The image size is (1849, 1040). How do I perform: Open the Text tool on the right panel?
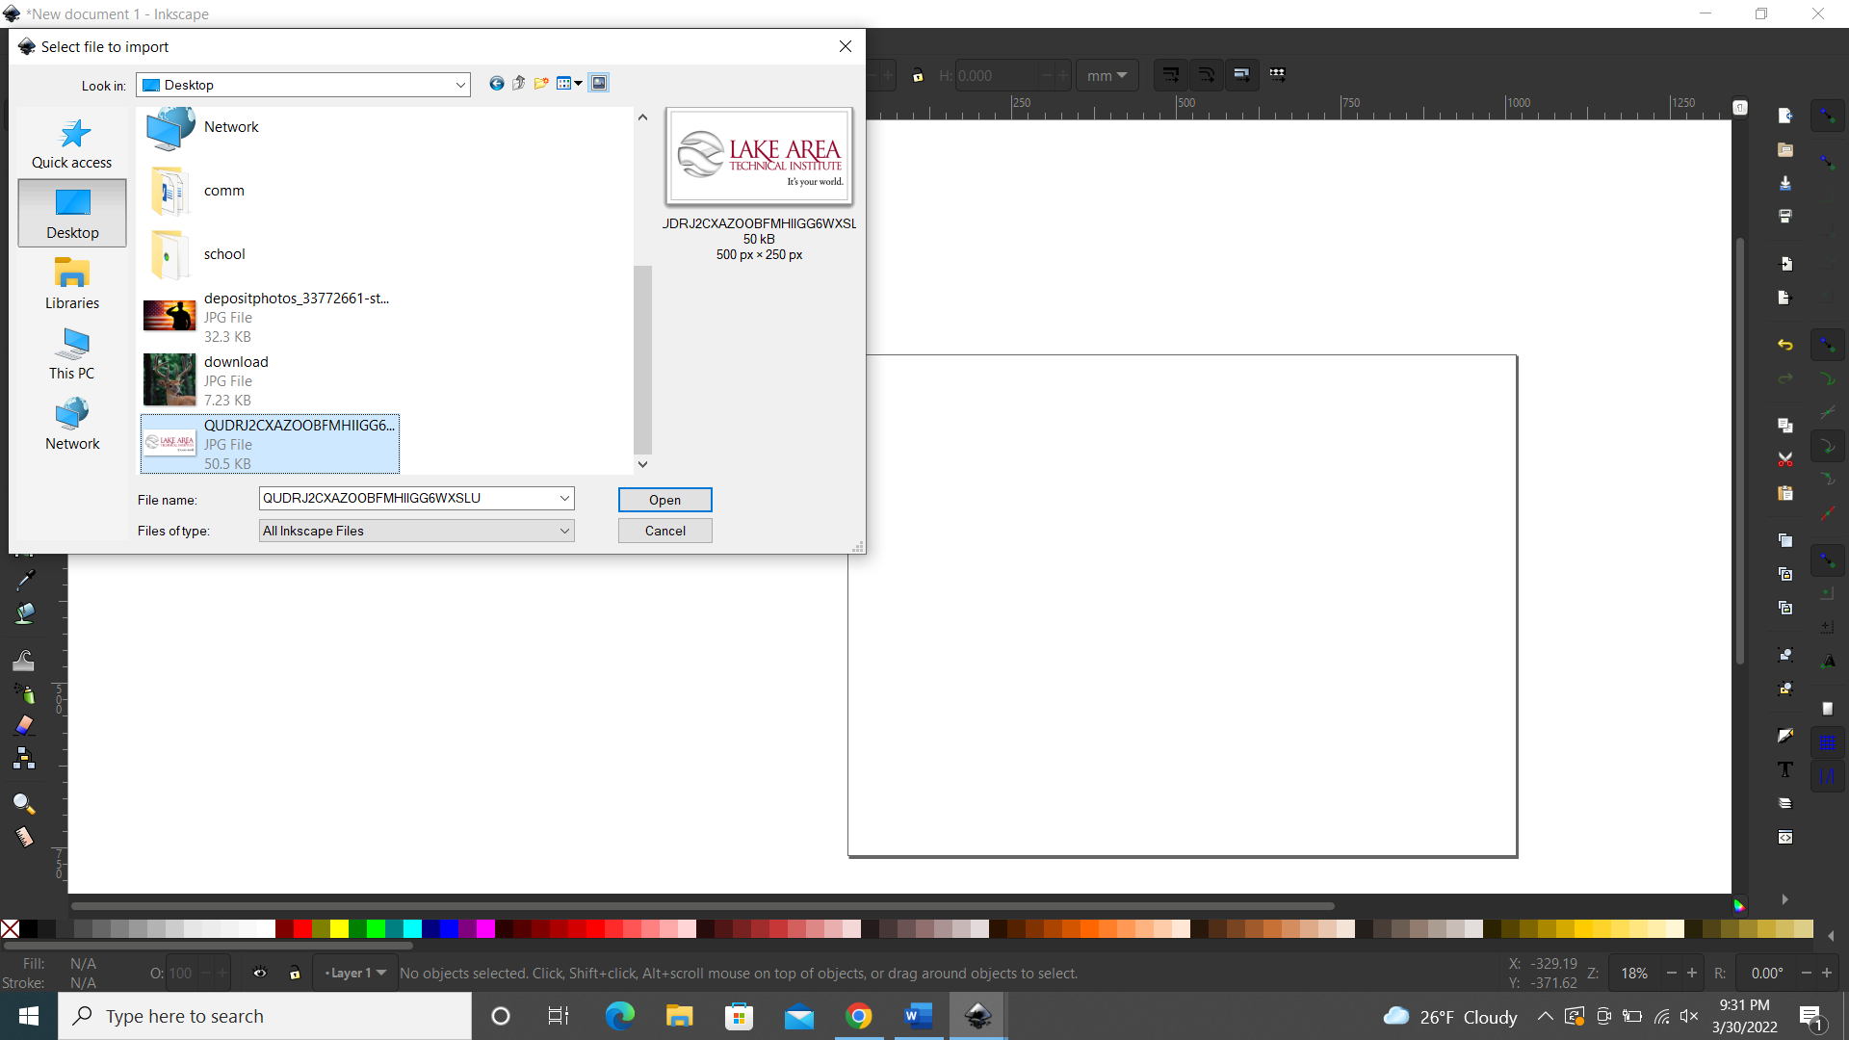tap(1786, 769)
